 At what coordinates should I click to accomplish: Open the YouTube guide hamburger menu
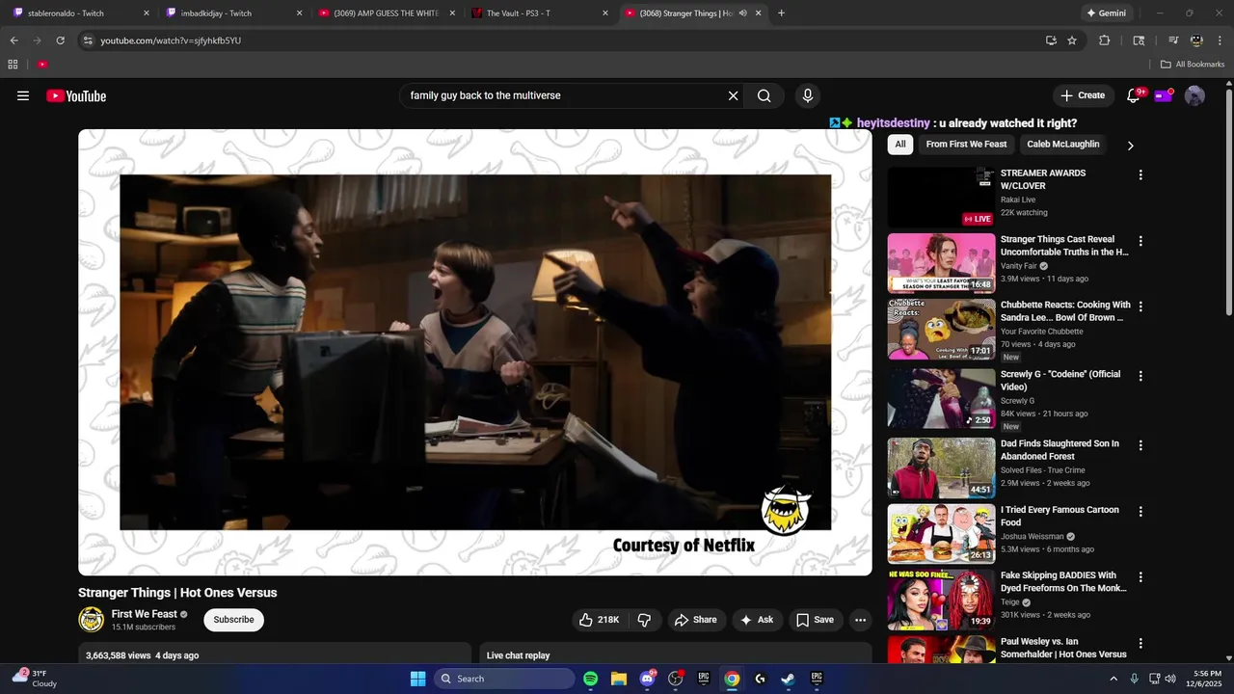coord(23,95)
